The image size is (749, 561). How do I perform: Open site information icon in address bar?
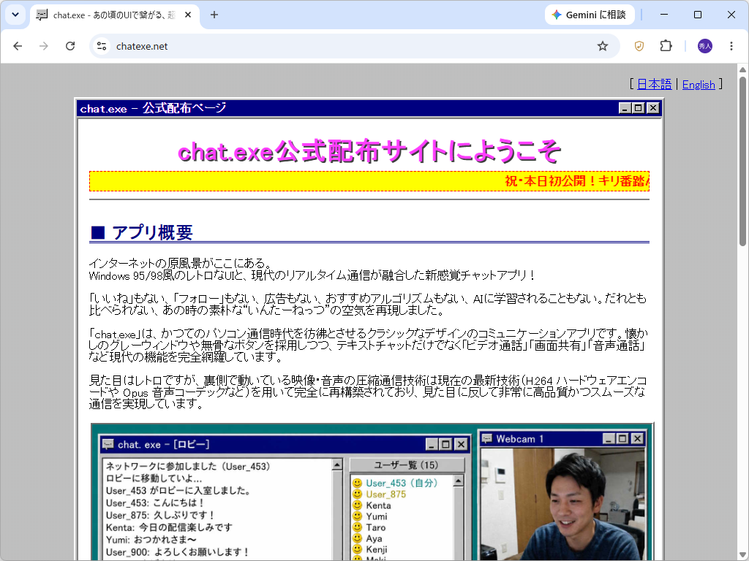point(101,46)
